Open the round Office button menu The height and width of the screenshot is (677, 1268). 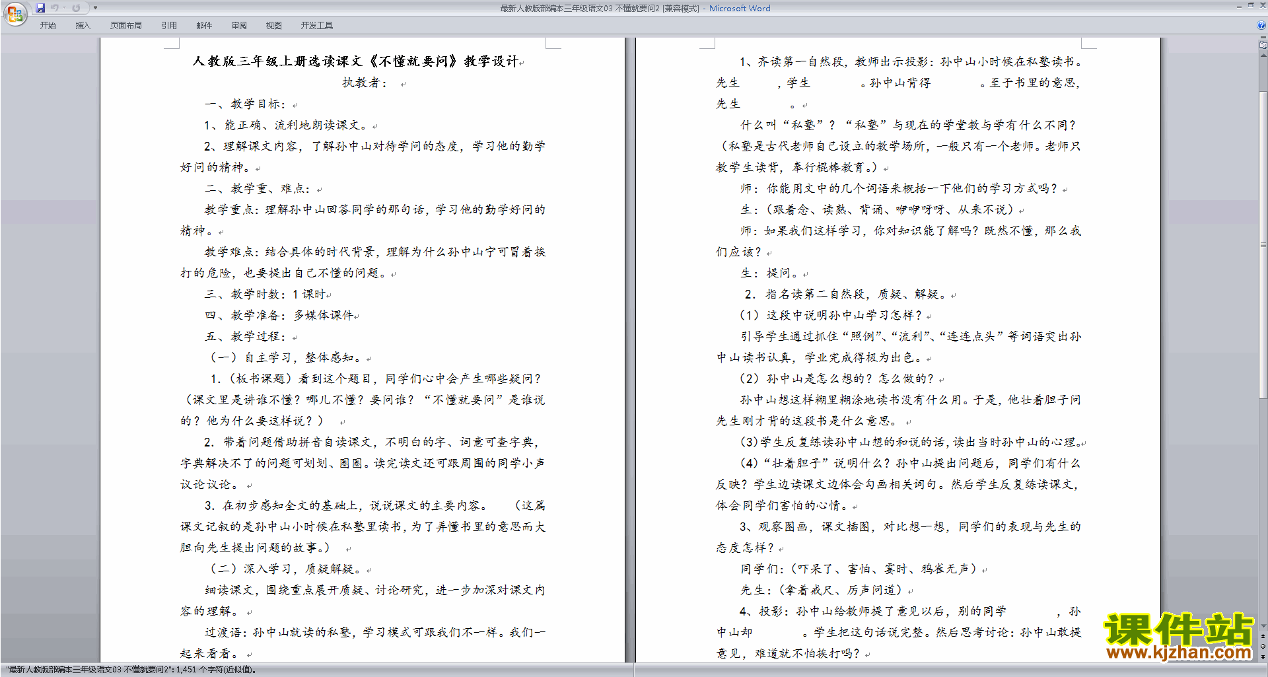point(15,14)
